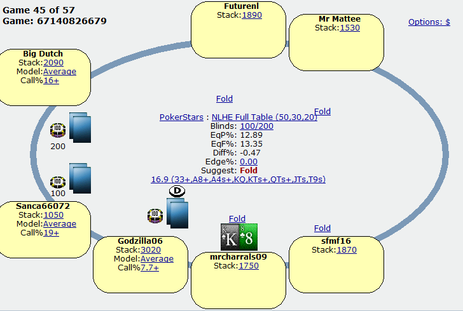
Task: Click sfmf16's Fold action
Action: click(322, 228)
